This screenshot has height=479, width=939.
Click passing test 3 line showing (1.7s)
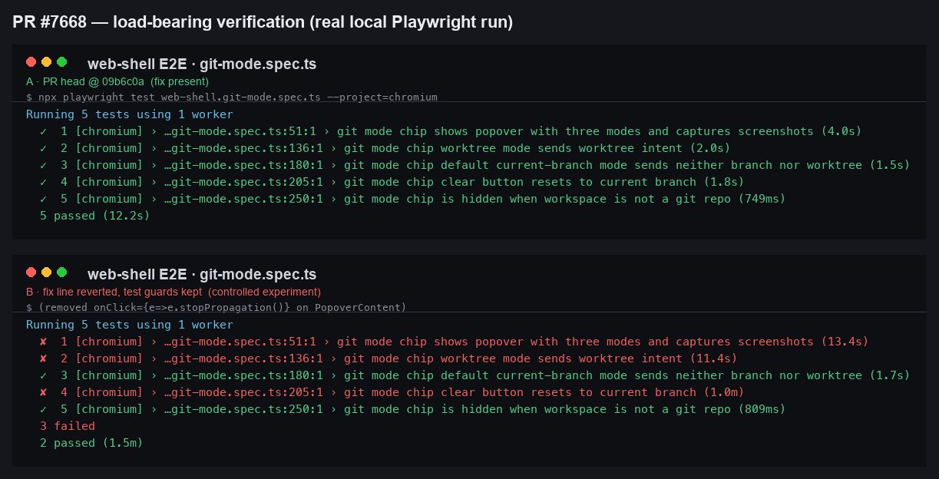coord(474,375)
